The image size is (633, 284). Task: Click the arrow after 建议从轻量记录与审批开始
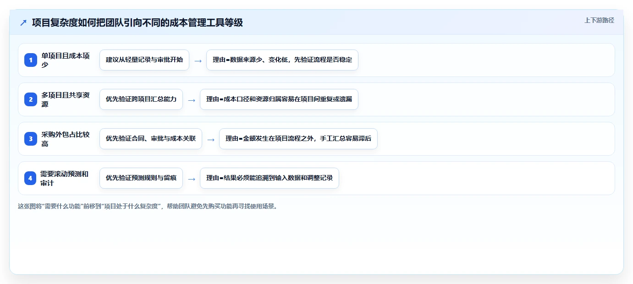click(x=198, y=60)
